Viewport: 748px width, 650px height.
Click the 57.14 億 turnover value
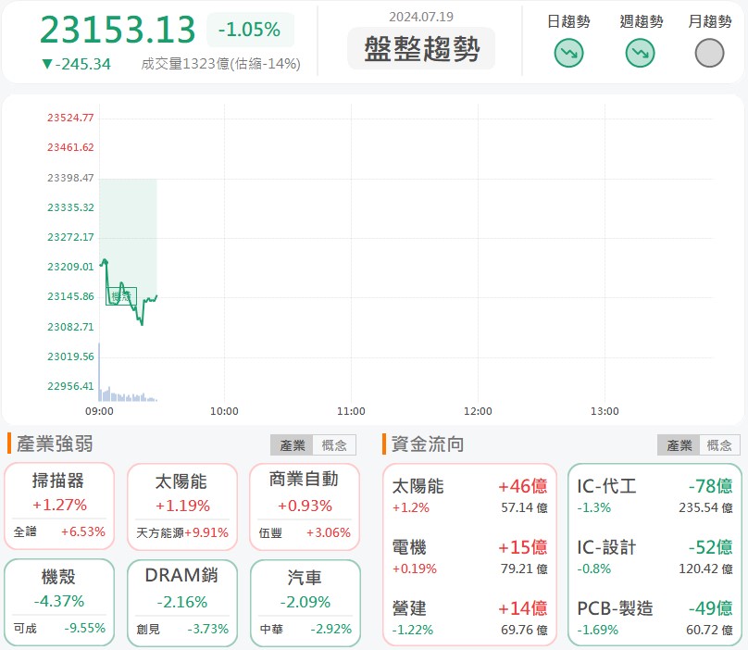coord(524,507)
